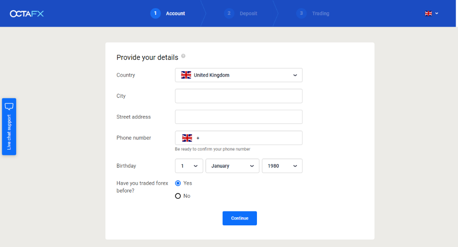Focus the Street address input field
The image size is (458, 247).
pos(238,117)
